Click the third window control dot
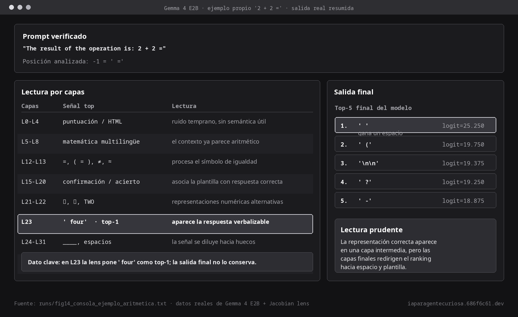The image size is (518, 317). [28, 7]
